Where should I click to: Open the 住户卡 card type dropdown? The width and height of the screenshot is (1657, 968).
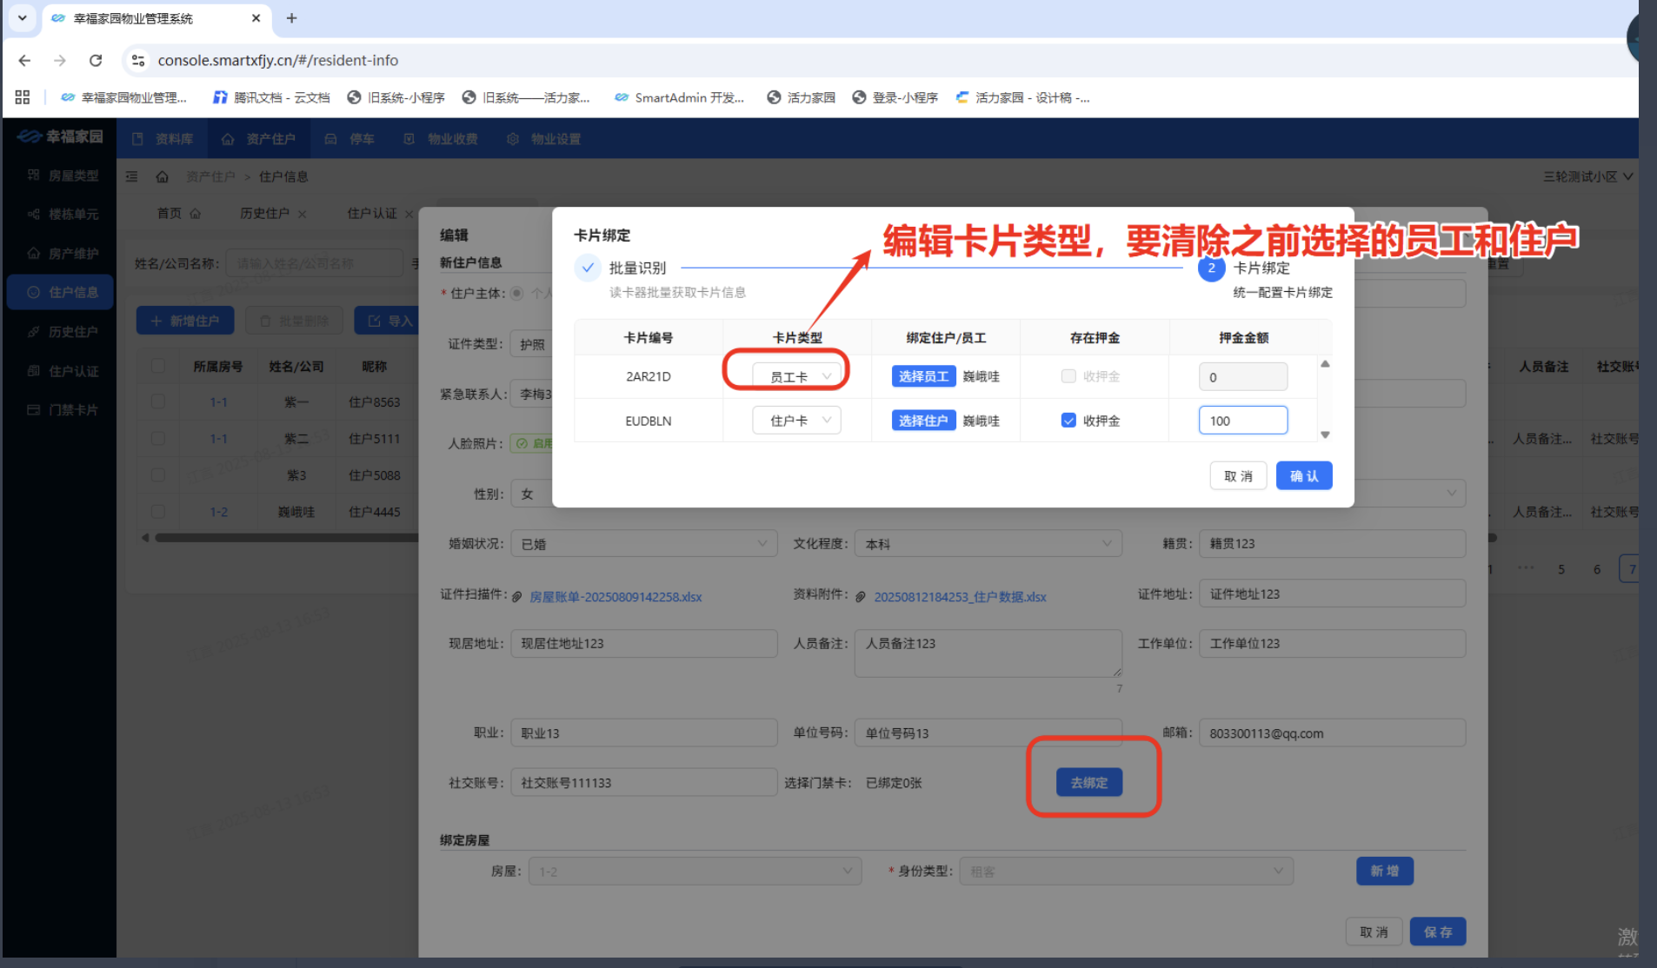[x=796, y=421]
